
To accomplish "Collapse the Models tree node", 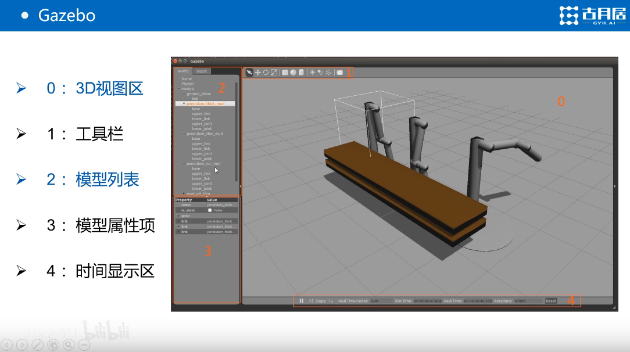I will click(x=179, y=89).
